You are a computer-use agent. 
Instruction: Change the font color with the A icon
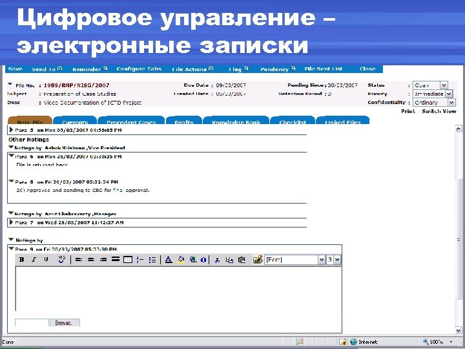tap(169, 260)
